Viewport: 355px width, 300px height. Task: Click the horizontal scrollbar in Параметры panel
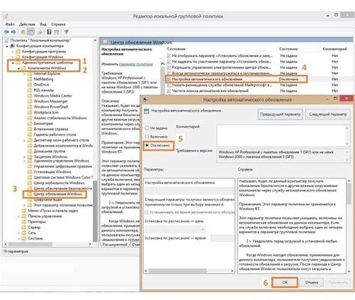click(189, 271)
